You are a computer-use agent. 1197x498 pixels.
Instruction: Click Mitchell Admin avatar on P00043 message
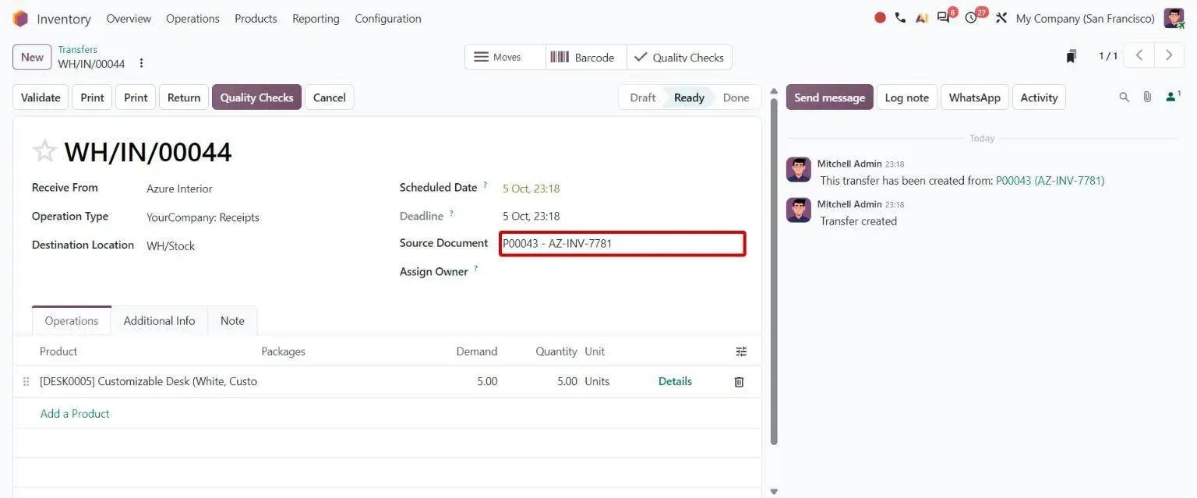[x=799, y=170]
